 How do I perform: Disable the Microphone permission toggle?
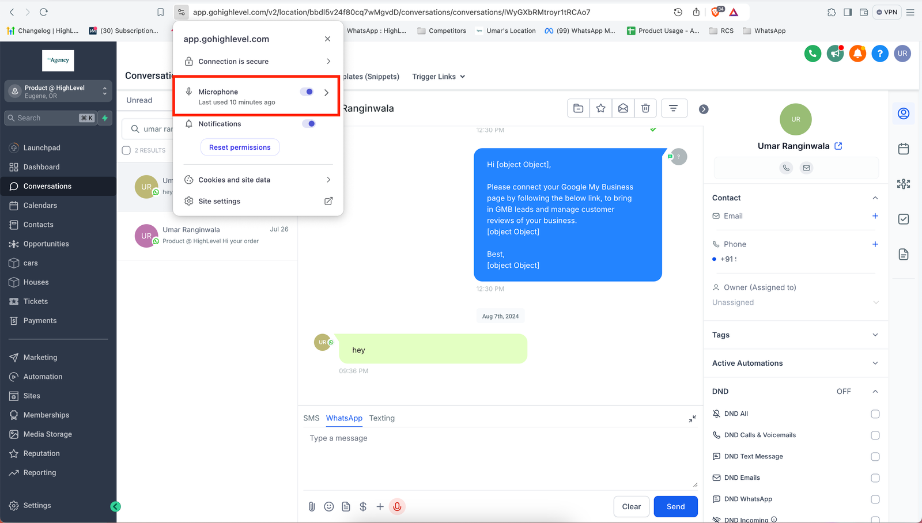tap(307, 92)
